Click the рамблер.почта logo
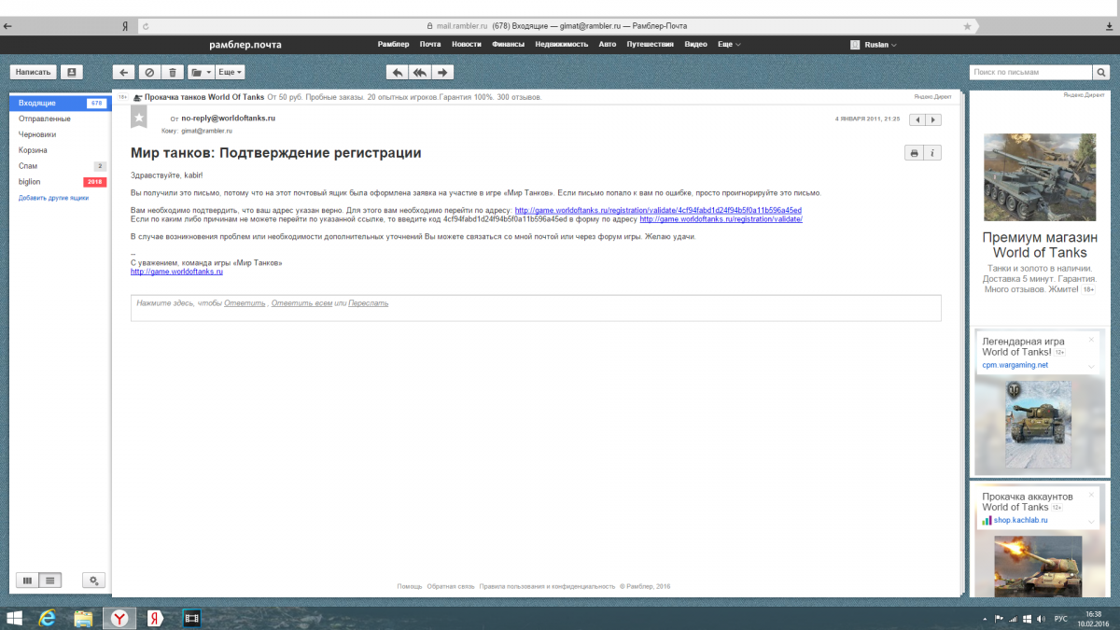The width and height of the screenshot is (1120, 630). click(245, 45)
